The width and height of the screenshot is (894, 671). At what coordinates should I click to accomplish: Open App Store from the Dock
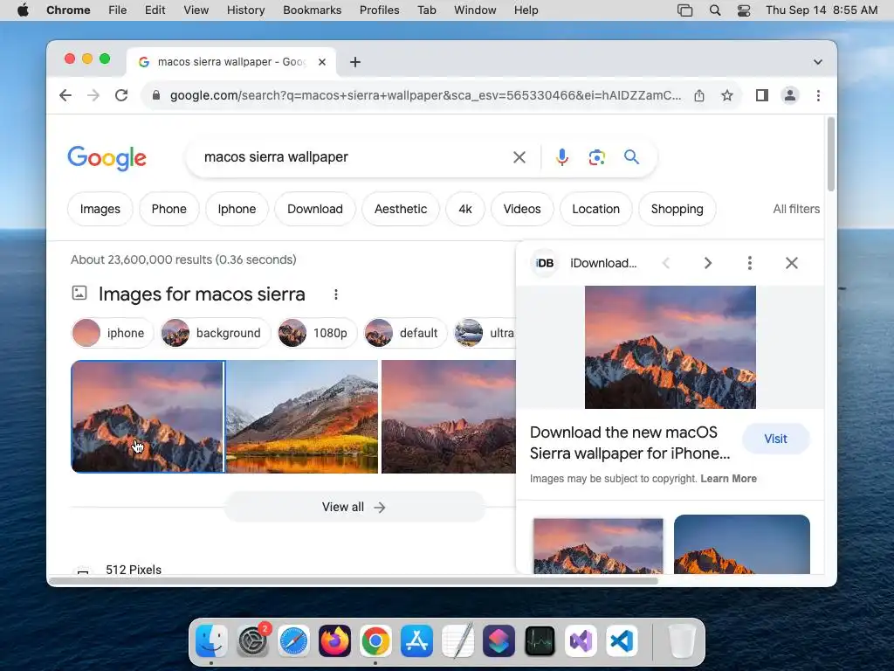416,641
